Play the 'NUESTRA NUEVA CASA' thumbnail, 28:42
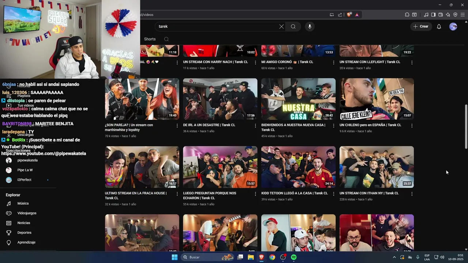 [298, 99]
